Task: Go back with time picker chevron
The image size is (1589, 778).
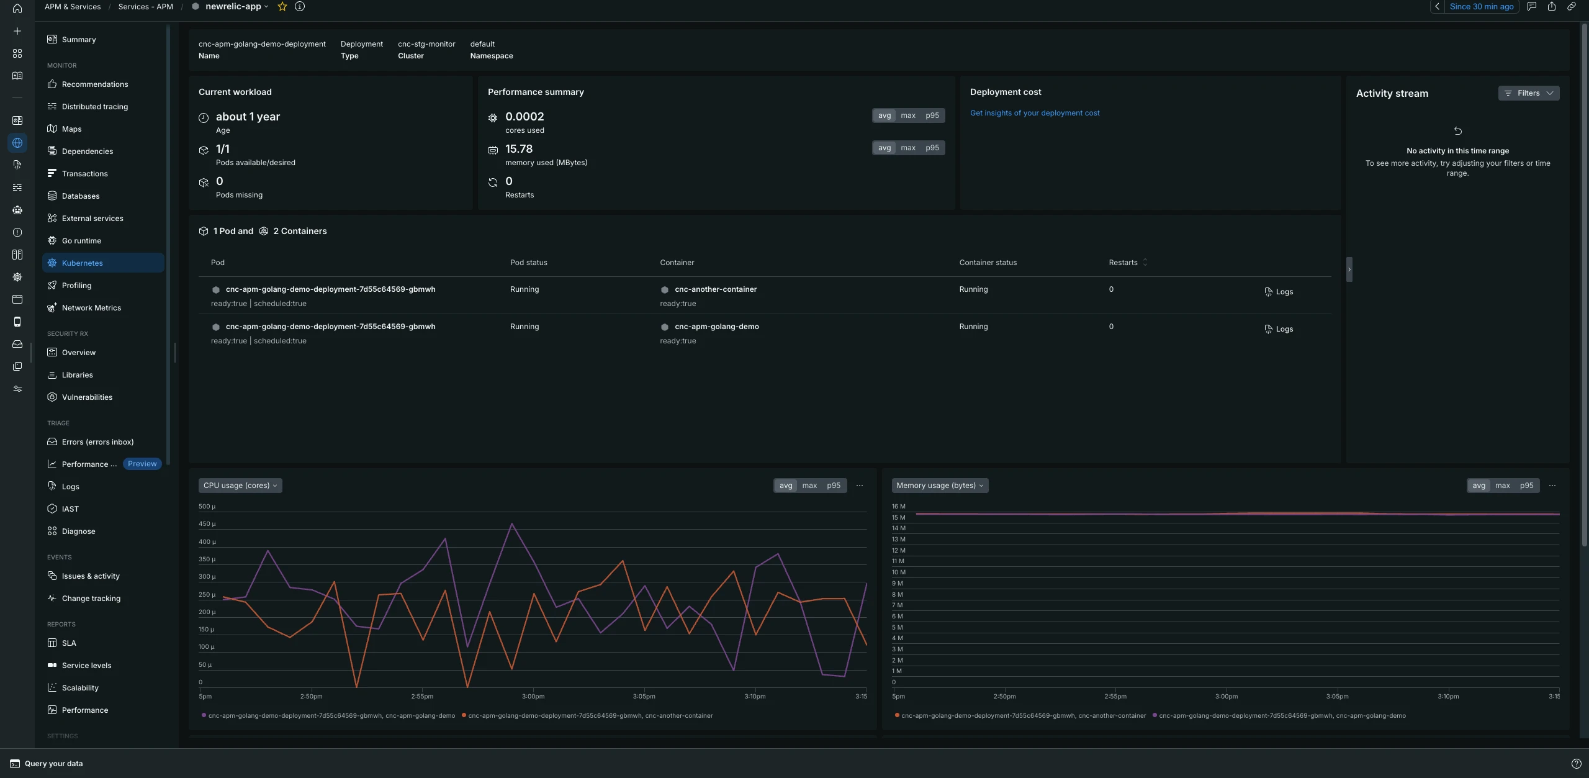Action: coord(1437,6)
